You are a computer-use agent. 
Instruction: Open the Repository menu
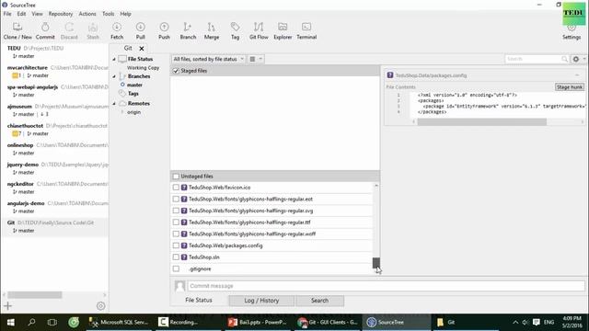[x=61, y=14]
